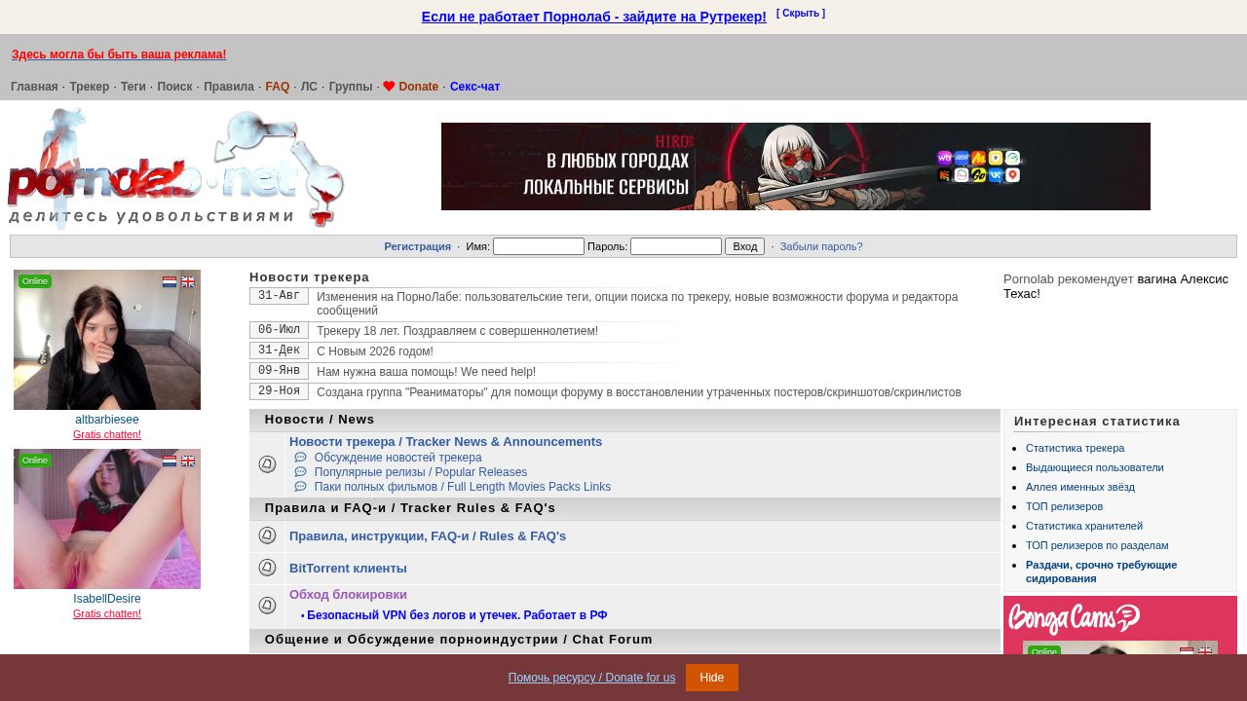The width and height of the screenshot is (1247, 701).
Task: Click the forum icon beside Новости трекера / Tracker News
Action: click(267, 464)
